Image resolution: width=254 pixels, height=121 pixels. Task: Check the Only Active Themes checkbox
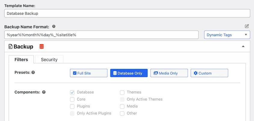pyautogui.click(x=122, y=99)
